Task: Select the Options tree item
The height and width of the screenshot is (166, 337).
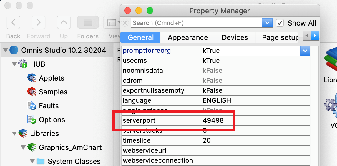Action: click(52, 120)
